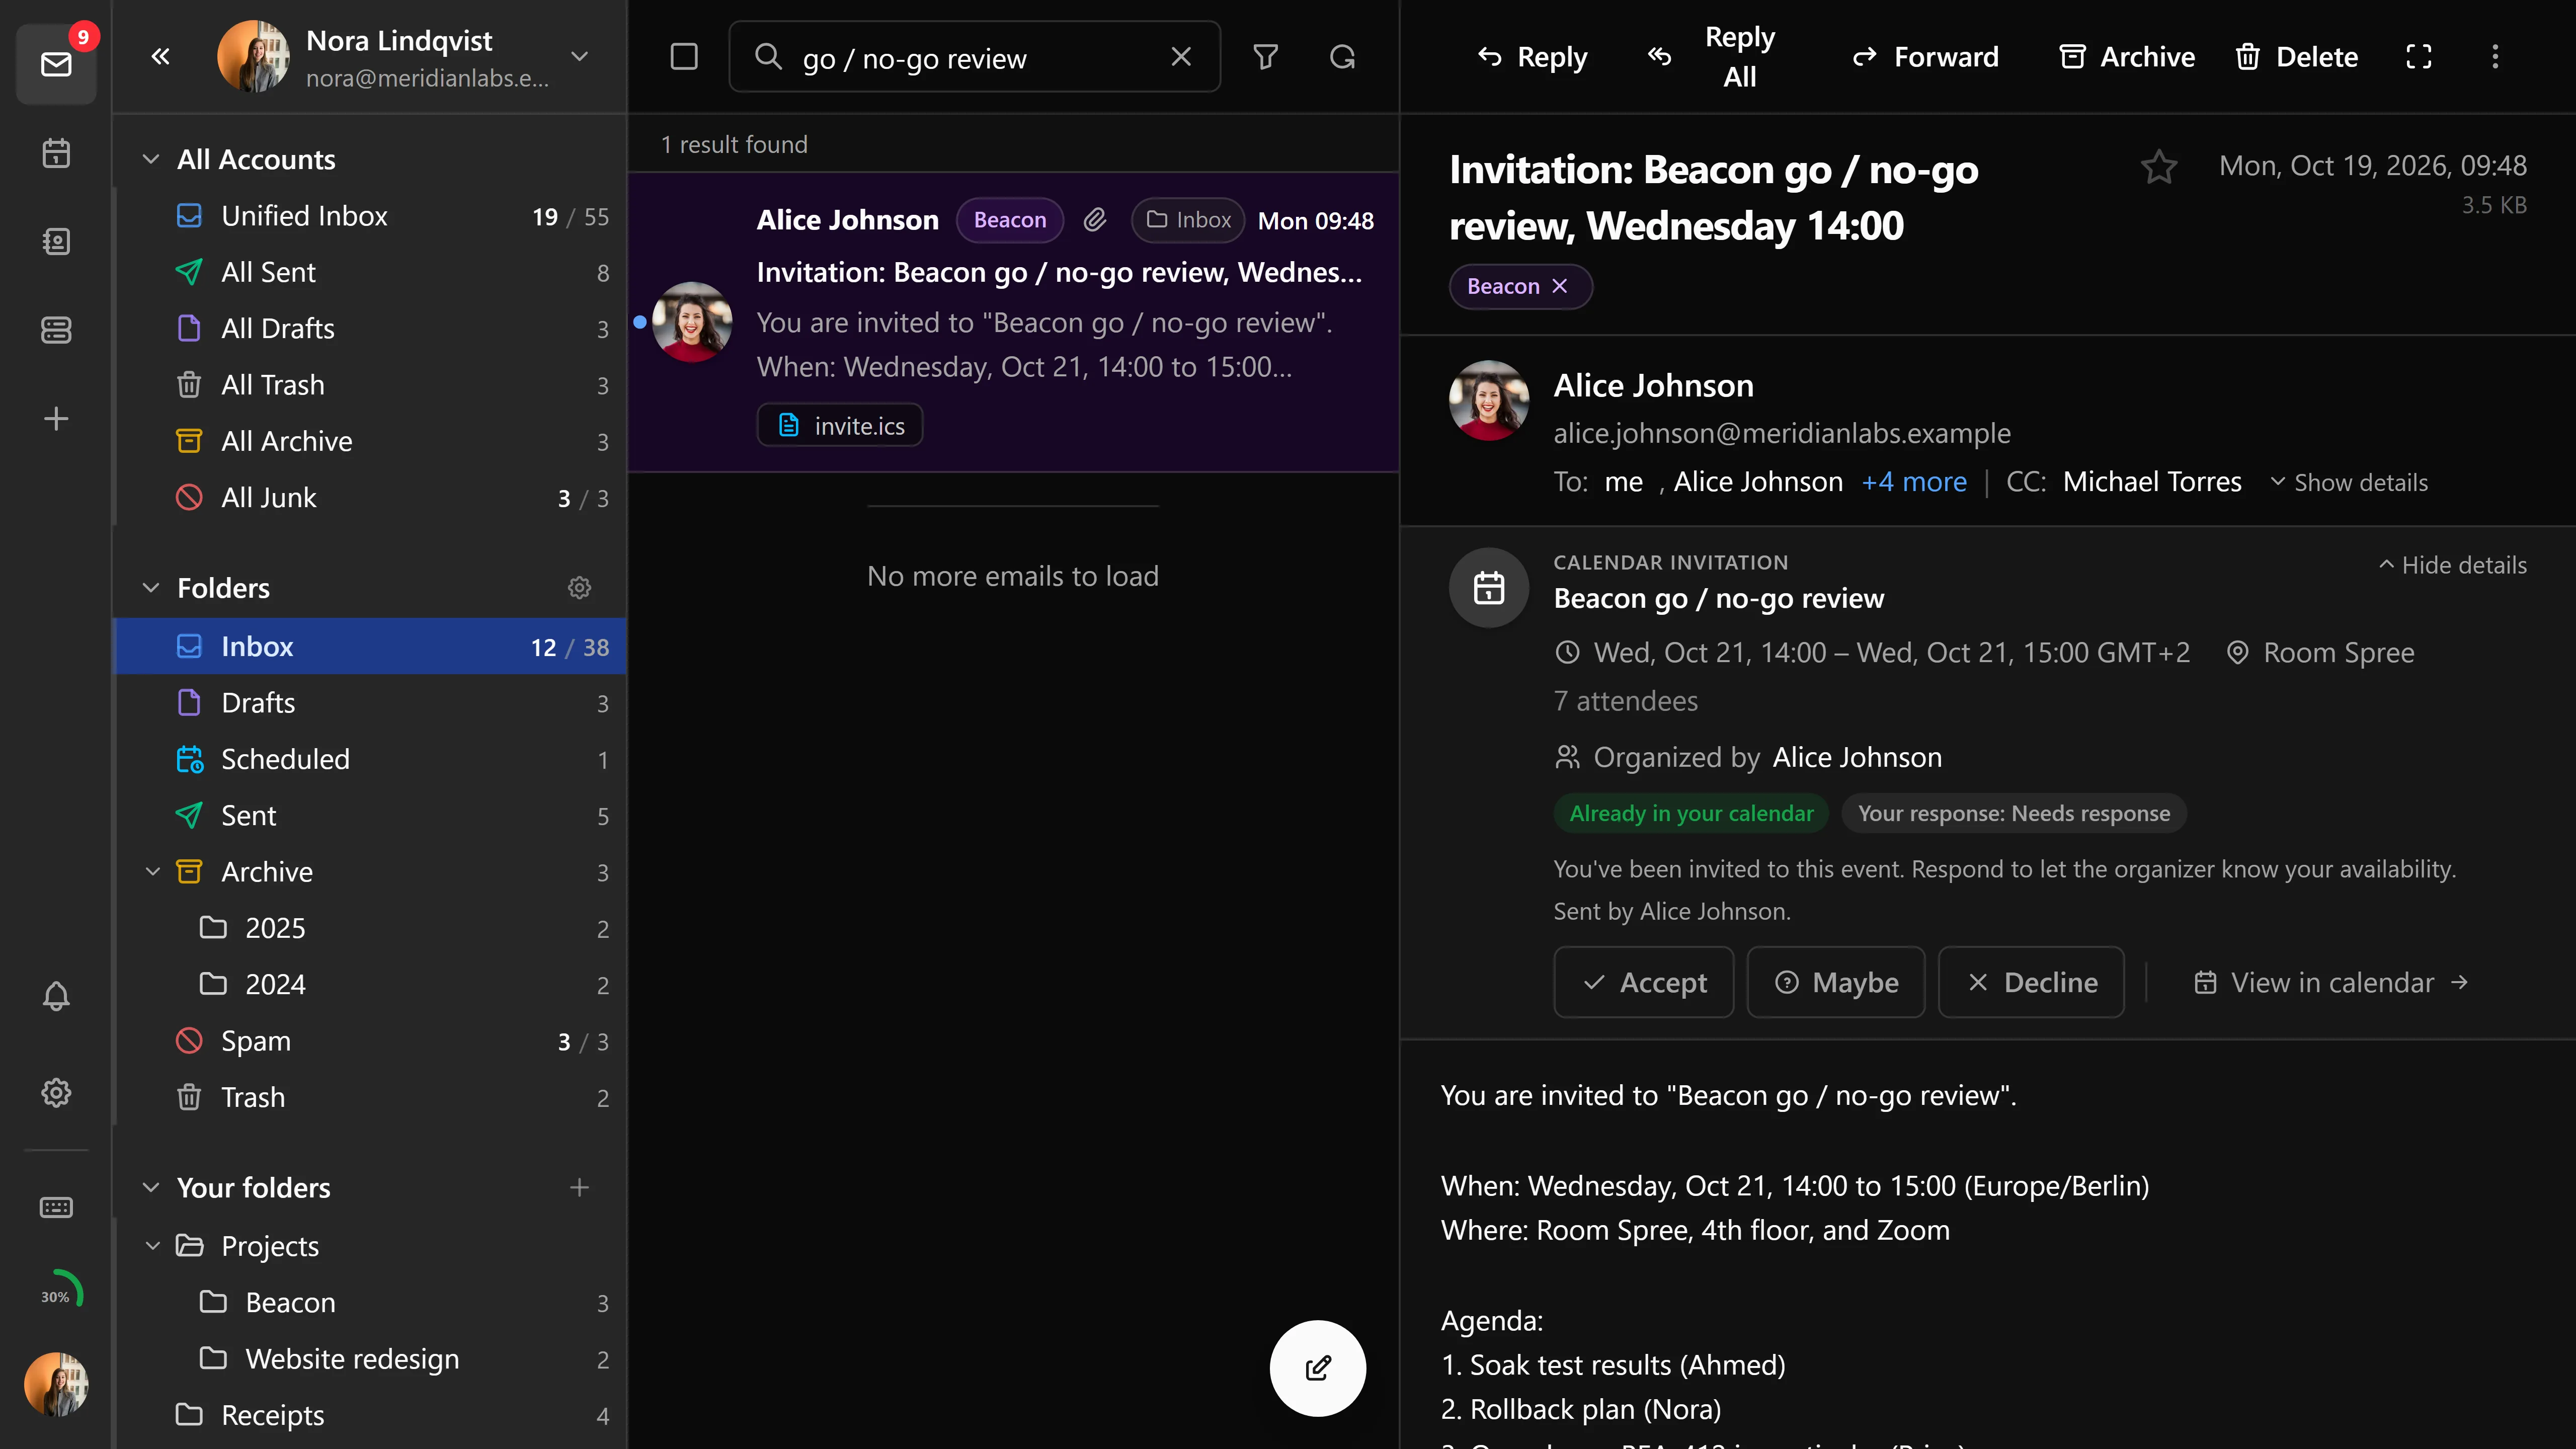
Task: Clear the search query text
Action: pos(1181,57)
